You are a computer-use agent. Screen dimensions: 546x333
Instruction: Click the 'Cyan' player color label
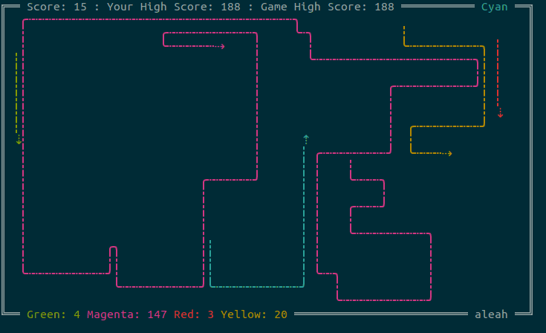tap(495, 7)
